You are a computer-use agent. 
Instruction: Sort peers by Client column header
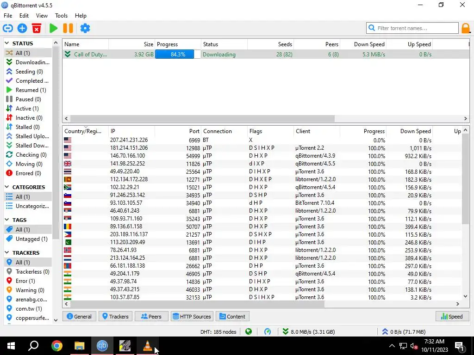(x=317, y=131)
